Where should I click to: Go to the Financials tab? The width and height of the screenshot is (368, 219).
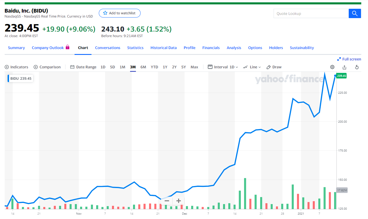pos(211,48)
